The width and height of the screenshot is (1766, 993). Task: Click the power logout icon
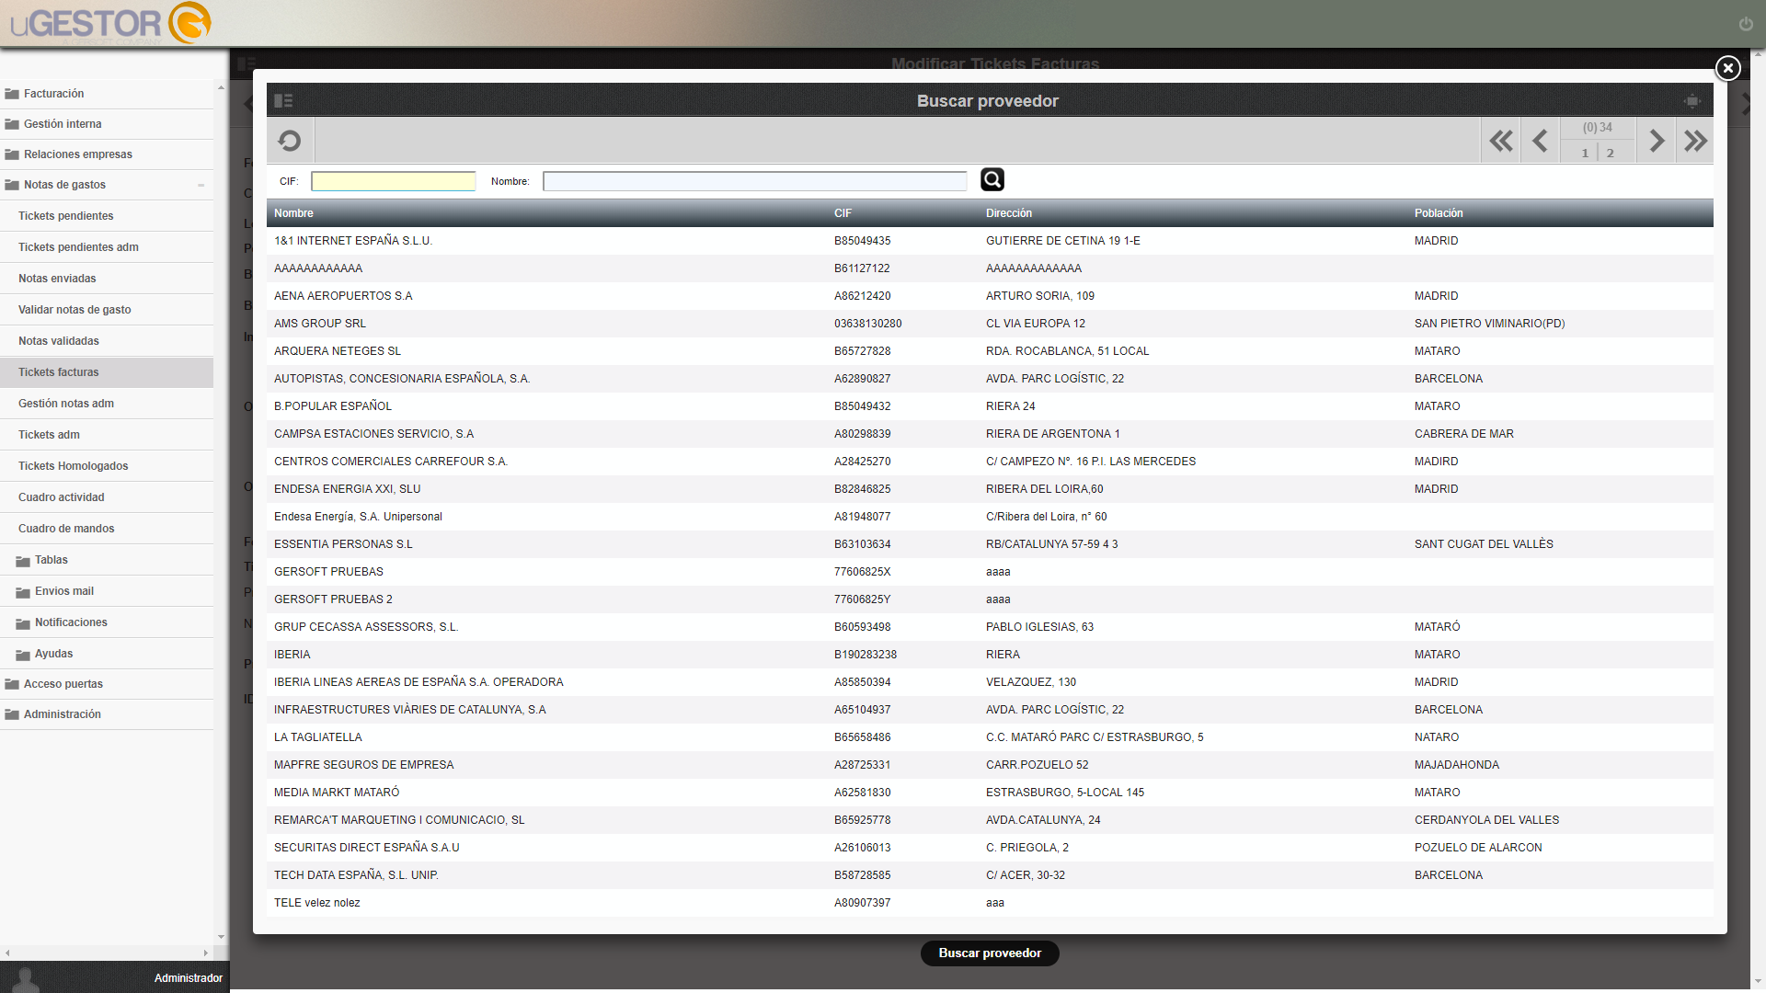[x=1746, y=24]
